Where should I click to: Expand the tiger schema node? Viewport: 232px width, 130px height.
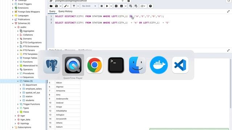[x=15, y=116]
